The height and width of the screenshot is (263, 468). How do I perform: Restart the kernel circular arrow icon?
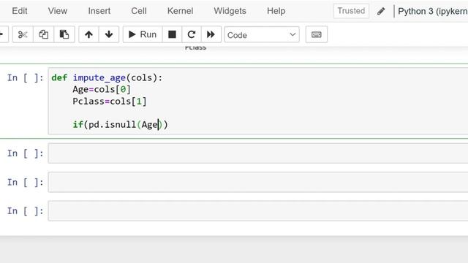[x=192, y=34]
